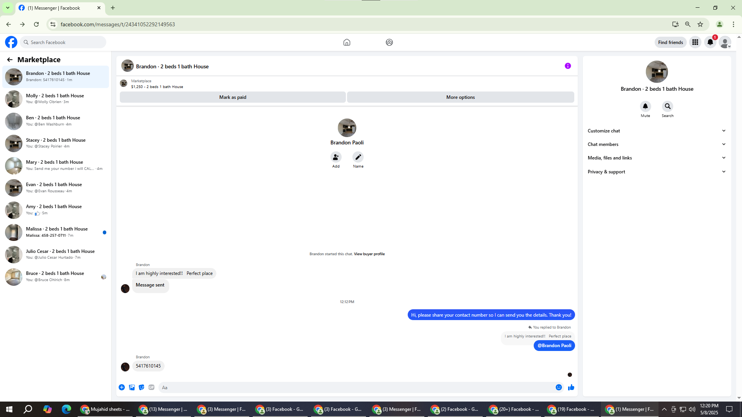Open the notifications bell

pos(710,42)
